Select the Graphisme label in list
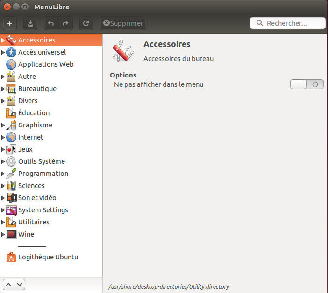Screen dimensions: 328x293 [x=35, y=125]
